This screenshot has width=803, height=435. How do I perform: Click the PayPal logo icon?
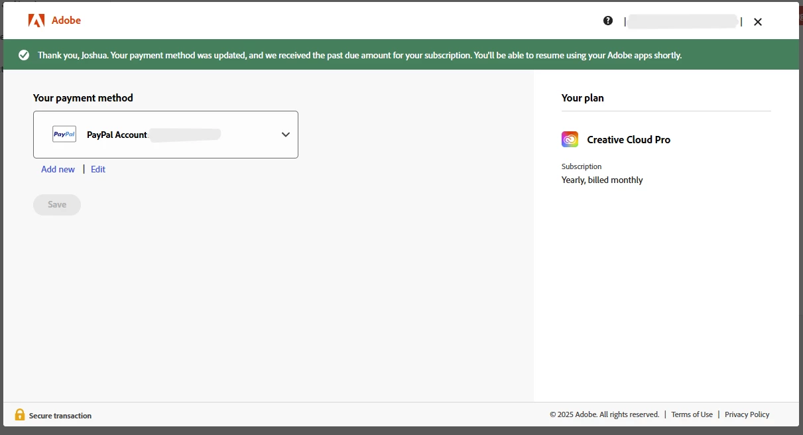point(64,134)
